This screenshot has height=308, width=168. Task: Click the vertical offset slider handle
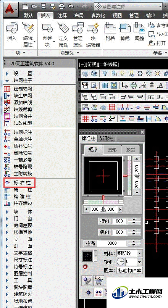(125, 176)
